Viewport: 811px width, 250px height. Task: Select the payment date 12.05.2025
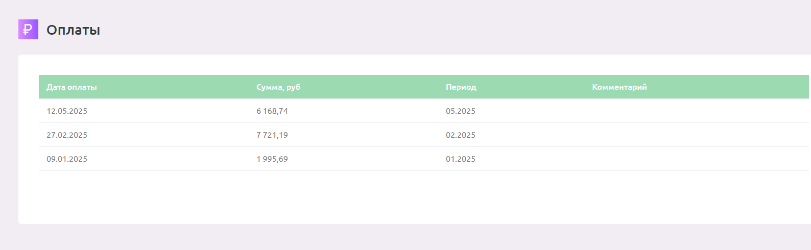click(x=67, y=111)
